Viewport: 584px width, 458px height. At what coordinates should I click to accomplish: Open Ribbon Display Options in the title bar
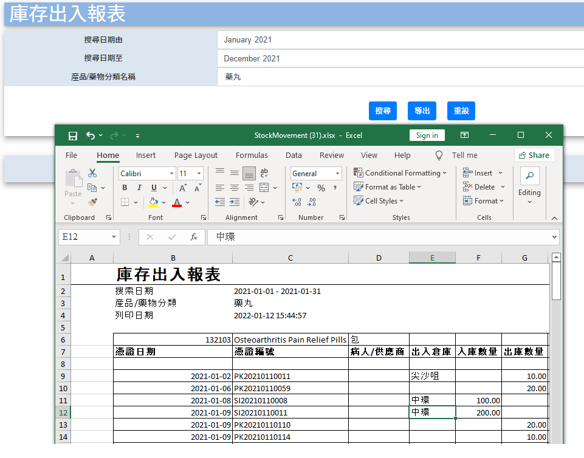click(x=464, y=135)
